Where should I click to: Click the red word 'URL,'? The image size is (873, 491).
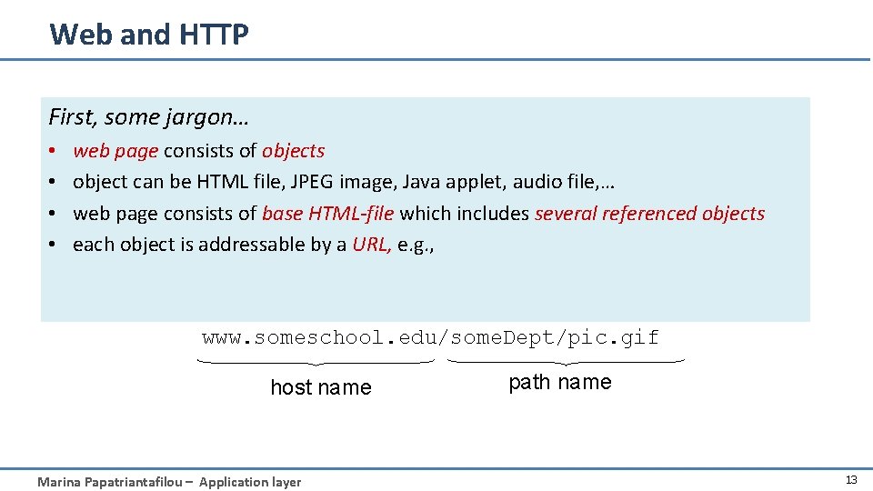click(372, 245)
